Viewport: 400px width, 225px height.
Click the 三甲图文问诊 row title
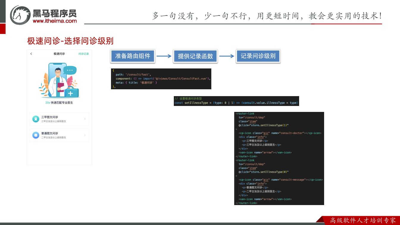(50, 117)
